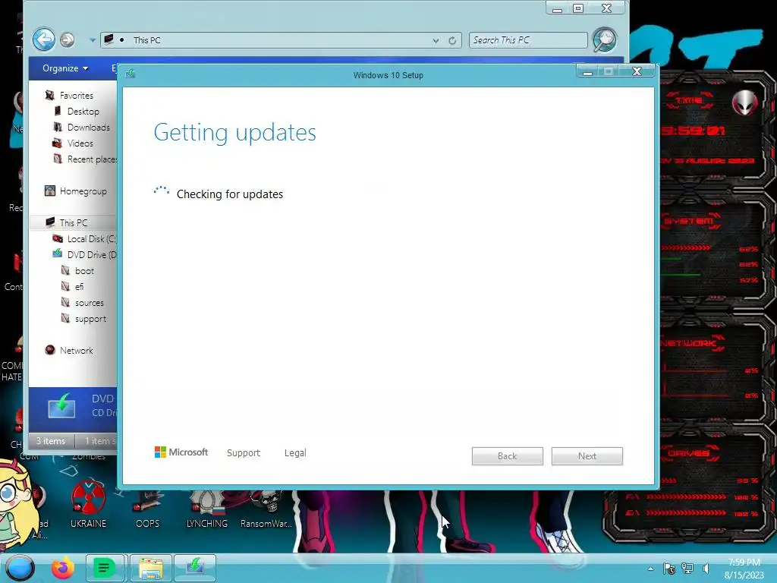This screenshot has height=583, width=777.
Task: Click the Checking for updates spinner
Action: click(162, 191)
